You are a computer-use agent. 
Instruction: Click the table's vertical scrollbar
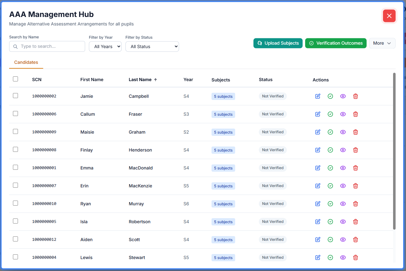pyautogui.click(x=394, y=151)
